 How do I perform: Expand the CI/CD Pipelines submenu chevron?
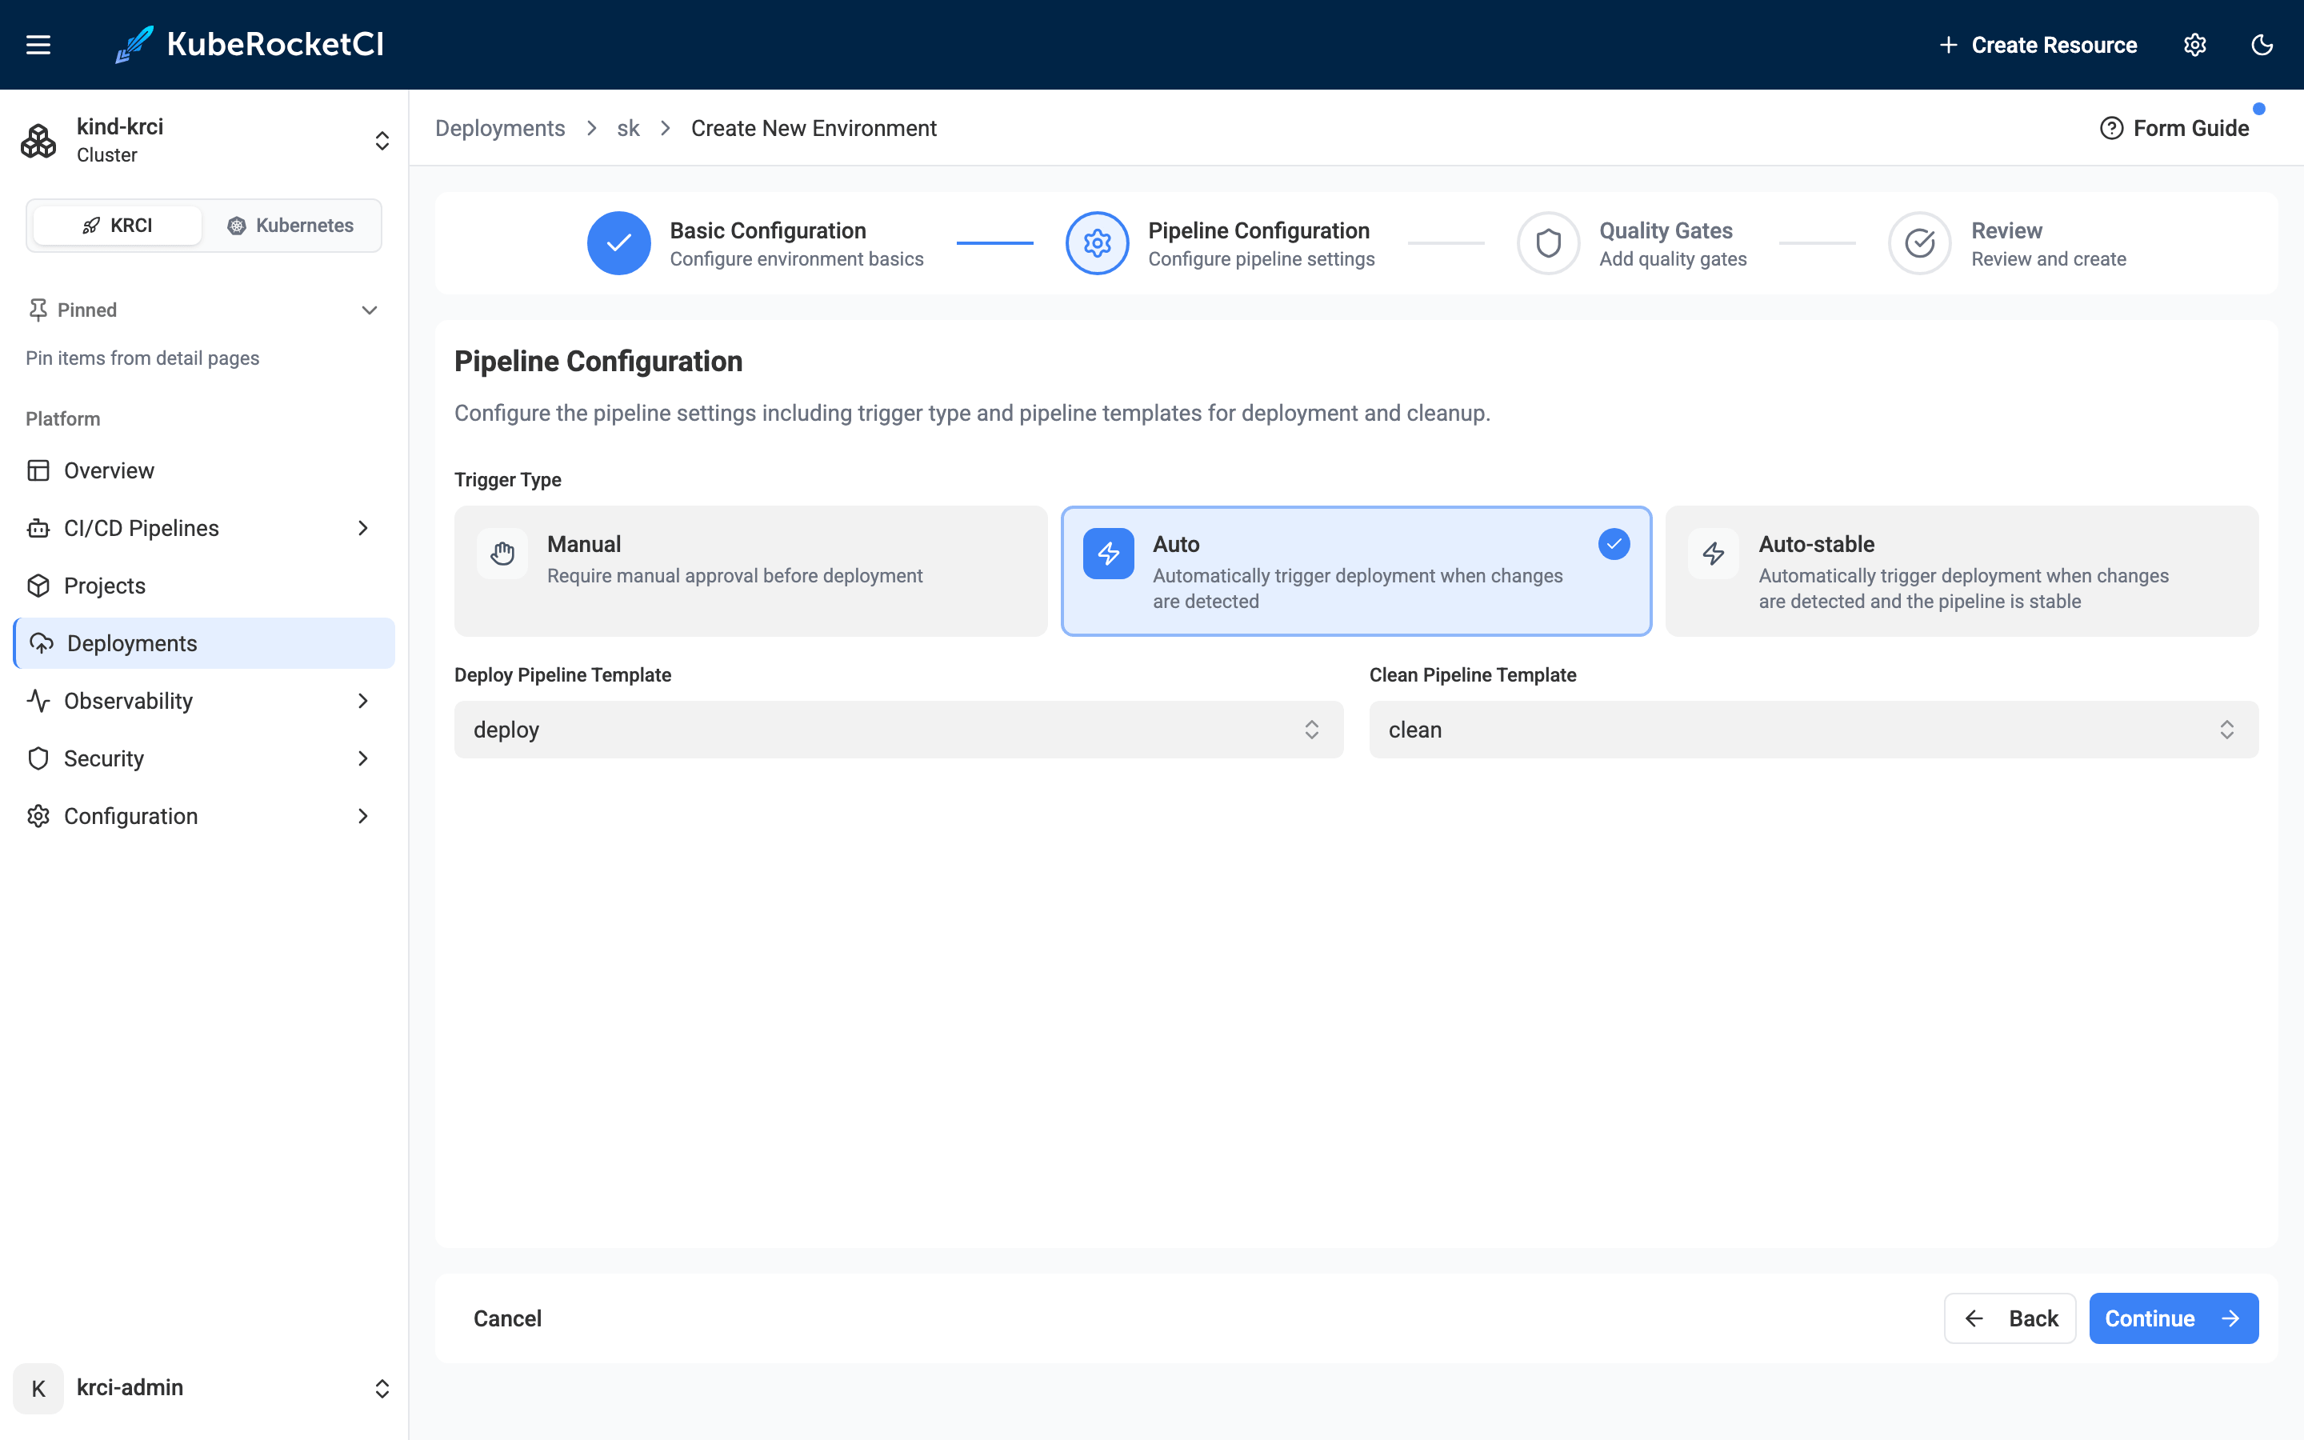coord(362,529)
